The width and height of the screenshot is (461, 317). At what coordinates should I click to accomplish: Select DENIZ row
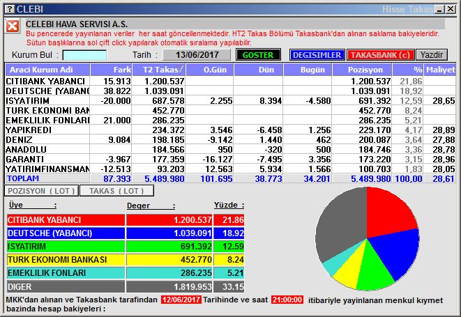pos(230,139)
